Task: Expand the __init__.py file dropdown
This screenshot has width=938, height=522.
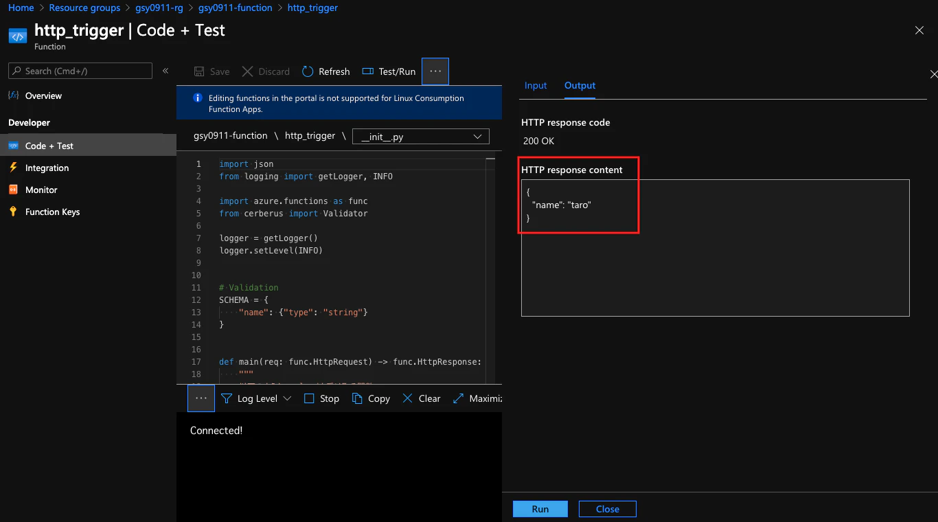Action: [x=421, y=137]
